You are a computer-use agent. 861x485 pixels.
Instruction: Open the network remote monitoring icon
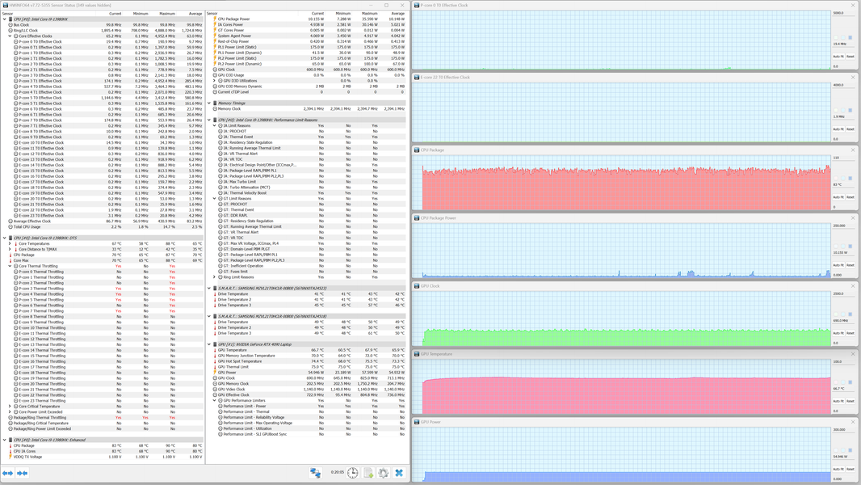[315, 472]
